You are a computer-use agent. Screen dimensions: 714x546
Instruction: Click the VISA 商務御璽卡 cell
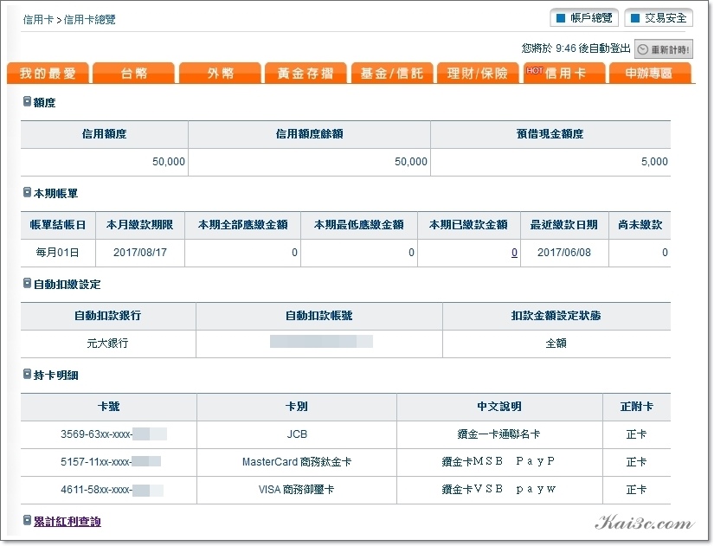[x=297, y=490]
